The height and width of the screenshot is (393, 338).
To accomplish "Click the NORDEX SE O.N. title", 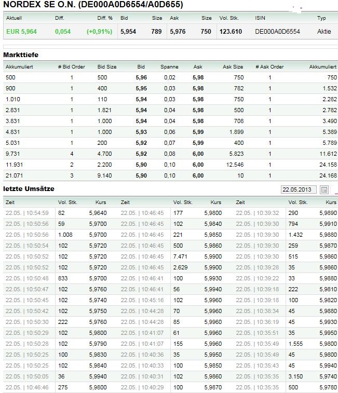I will 93,4.
